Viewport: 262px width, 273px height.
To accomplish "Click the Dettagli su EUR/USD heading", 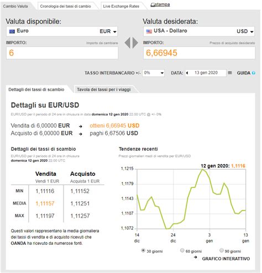I will tap(45, 105).
